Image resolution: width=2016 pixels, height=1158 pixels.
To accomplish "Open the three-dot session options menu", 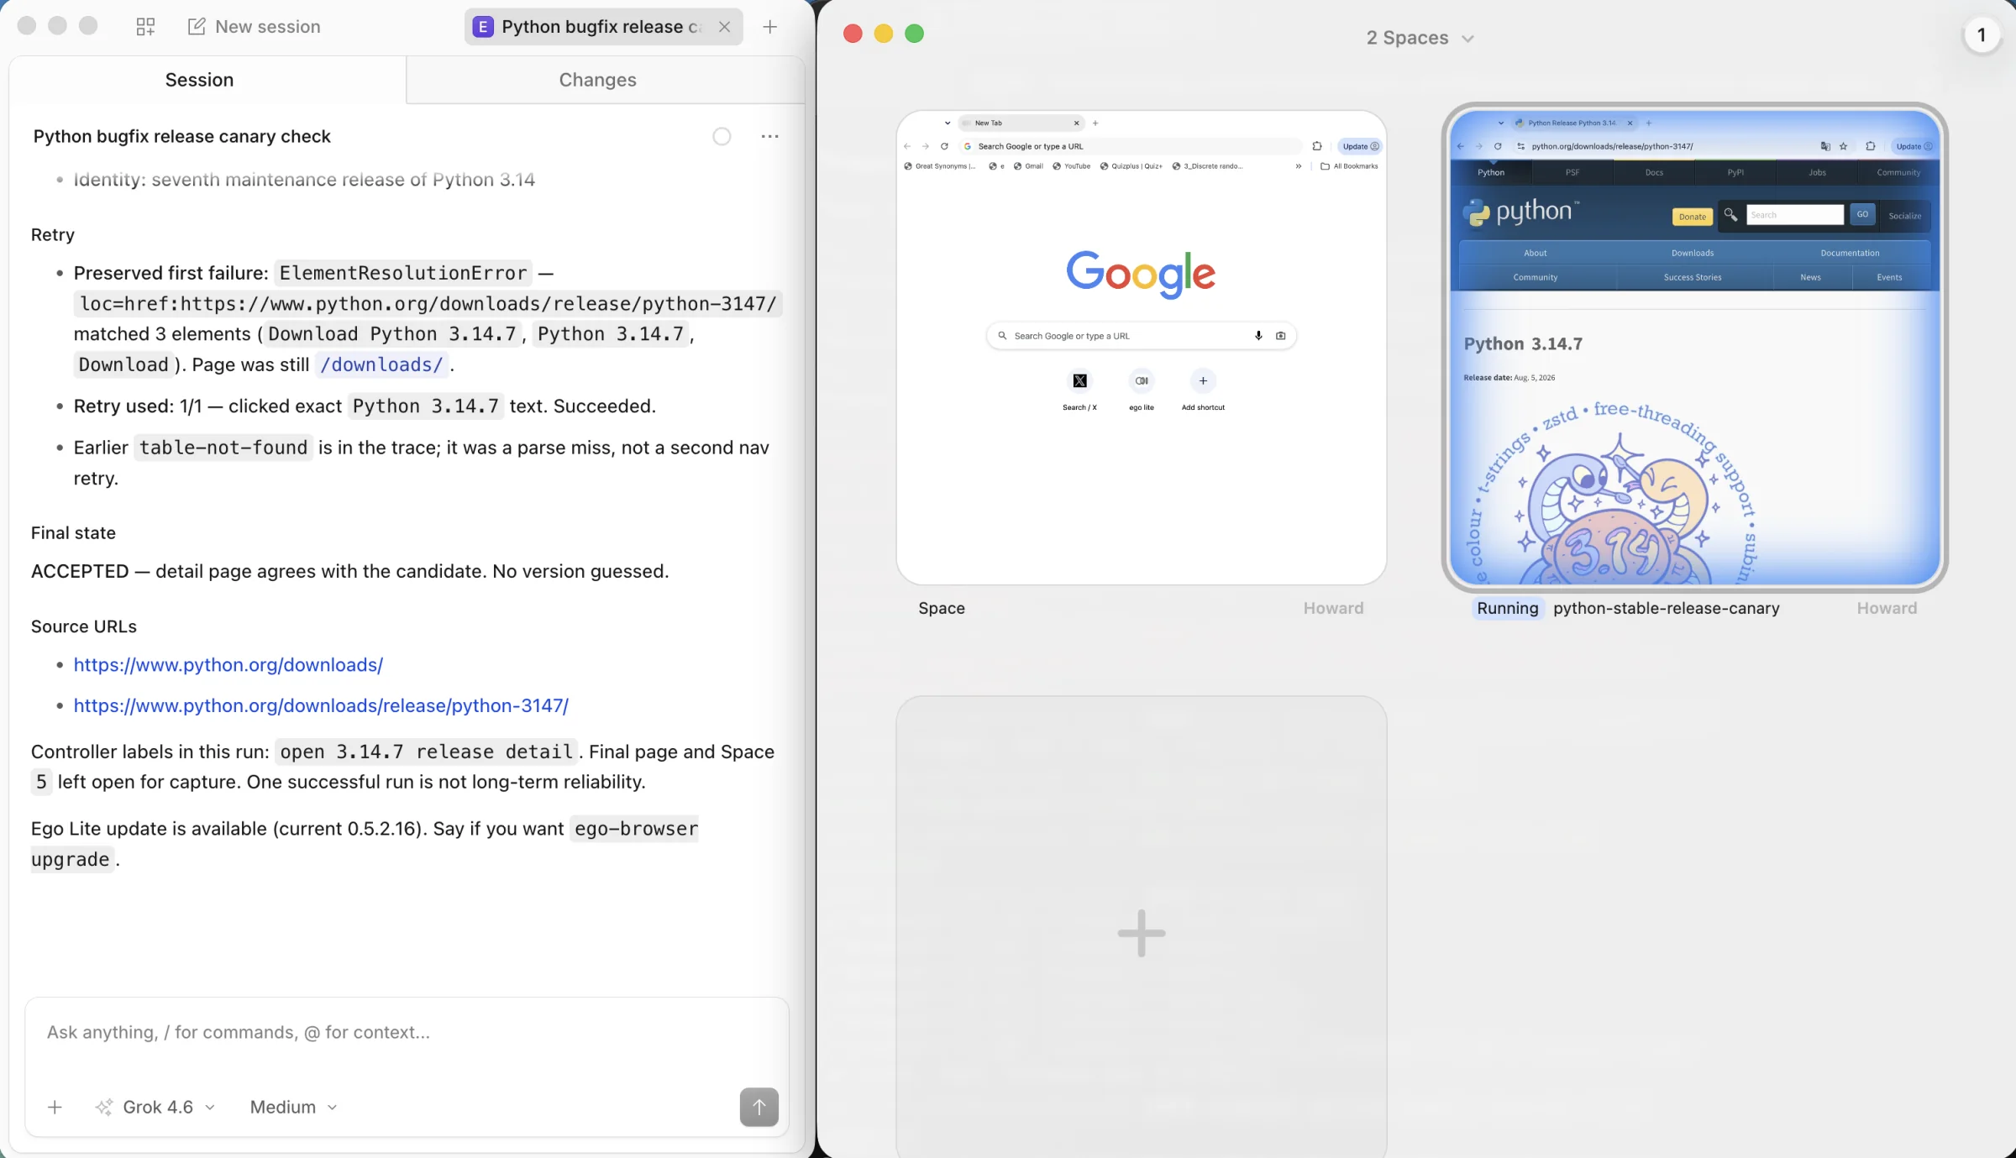I will 769,136.
